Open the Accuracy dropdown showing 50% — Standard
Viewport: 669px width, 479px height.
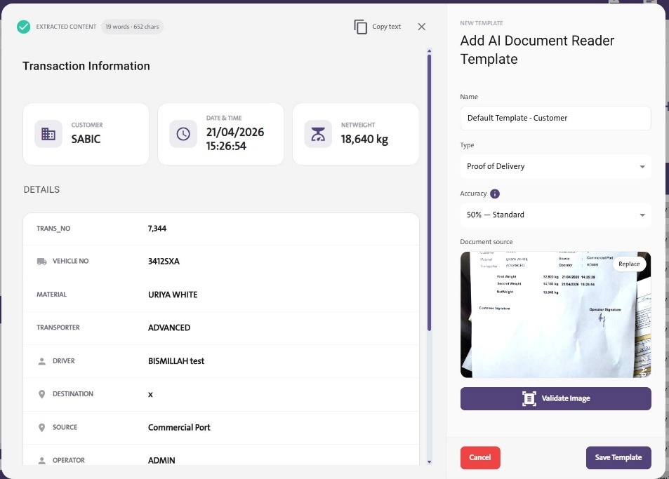(555, 215)
